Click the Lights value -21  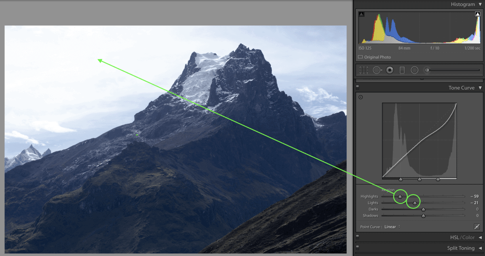pos(474,203)
